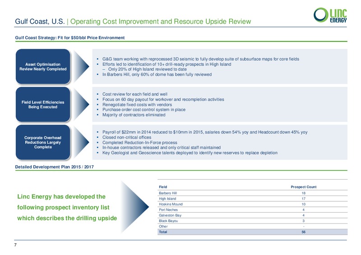The image size is (361, 255).
Task: Select the 'Corporate Overhead Reductions Largely Complete' box
Action: point(43,142)
